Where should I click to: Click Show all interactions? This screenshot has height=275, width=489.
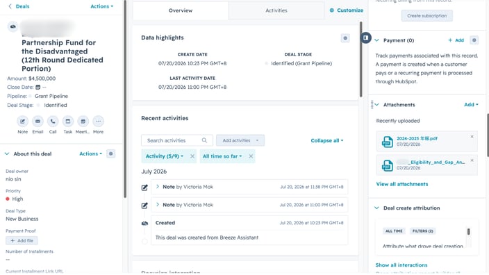point(401,265)
